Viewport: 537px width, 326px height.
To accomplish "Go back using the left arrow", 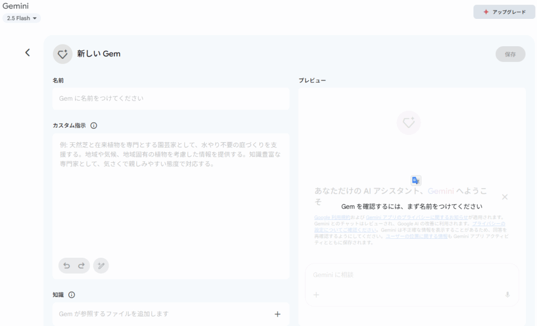I will coord(27,52).
